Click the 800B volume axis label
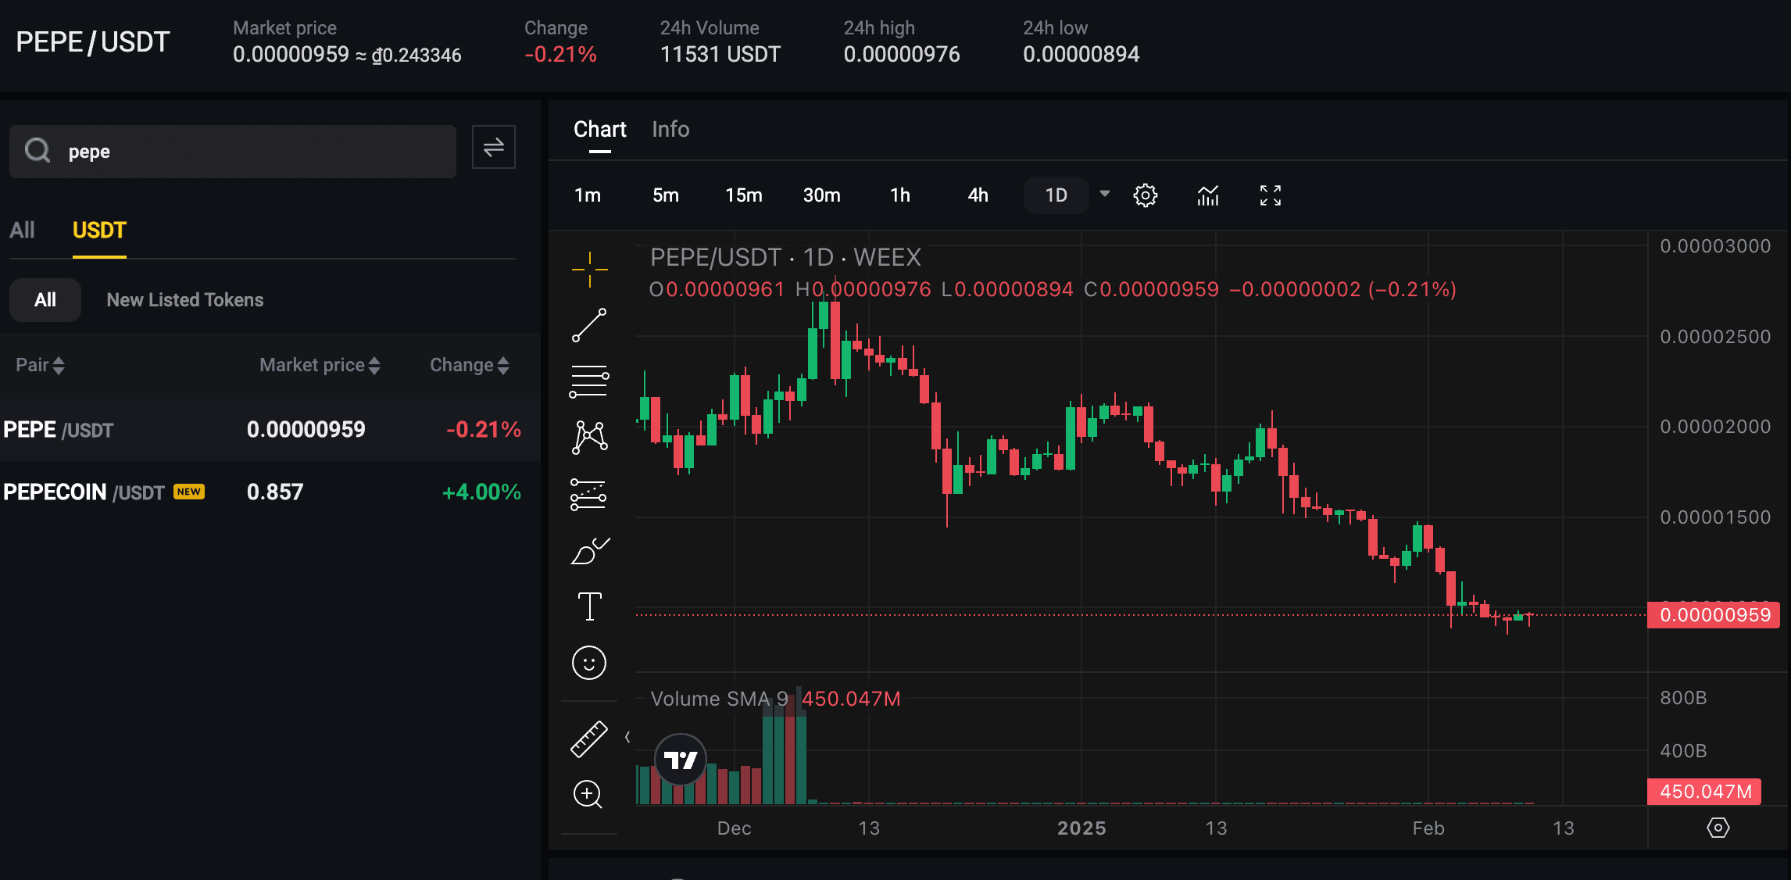 [1683, 698]
